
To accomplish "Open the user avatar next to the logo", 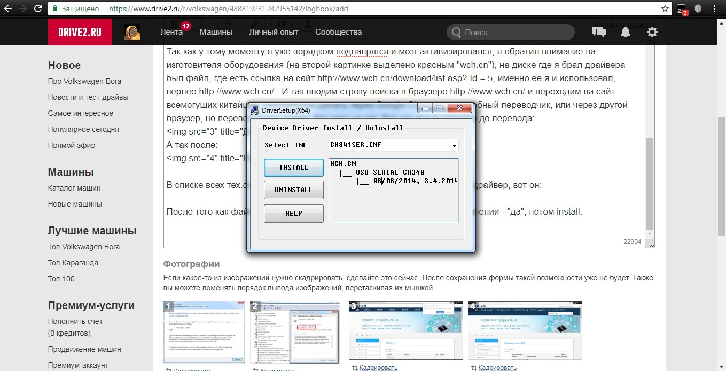I will coord(132,32).
